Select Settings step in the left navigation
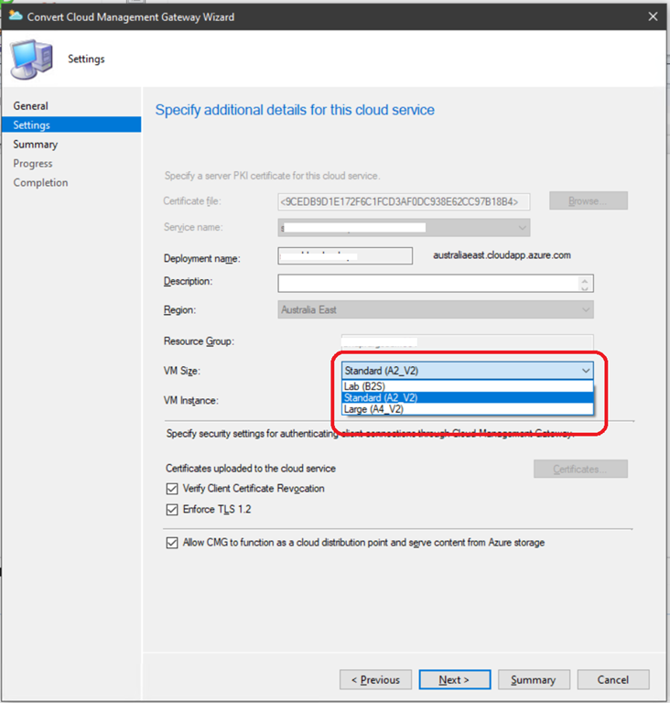This screenshot has height=703, width=670. pyautogui.click(x=32, y=125)
